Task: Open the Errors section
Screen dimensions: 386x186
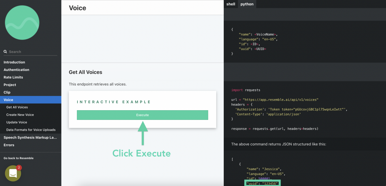Action: click(9, 145)
